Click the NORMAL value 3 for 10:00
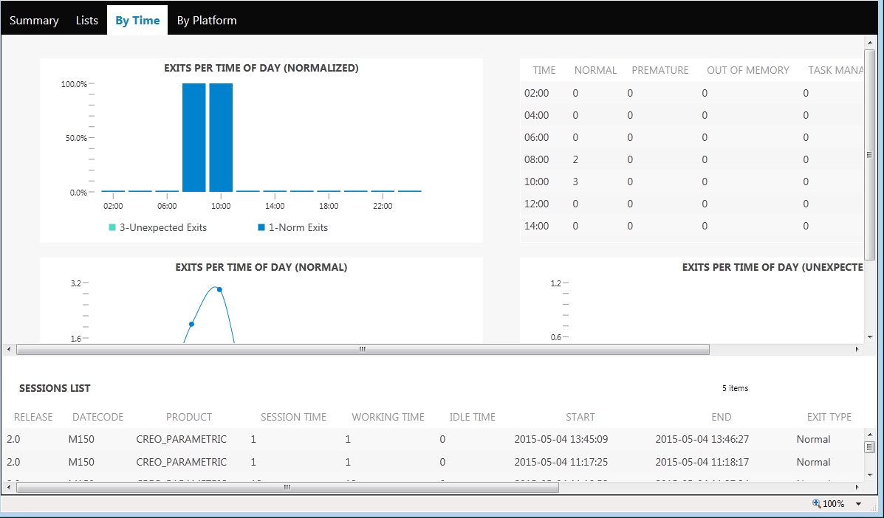The width and height of the screenshot is (884, 518). pos(575,182)
